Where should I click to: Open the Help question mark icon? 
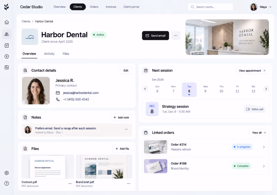(7, 183)
